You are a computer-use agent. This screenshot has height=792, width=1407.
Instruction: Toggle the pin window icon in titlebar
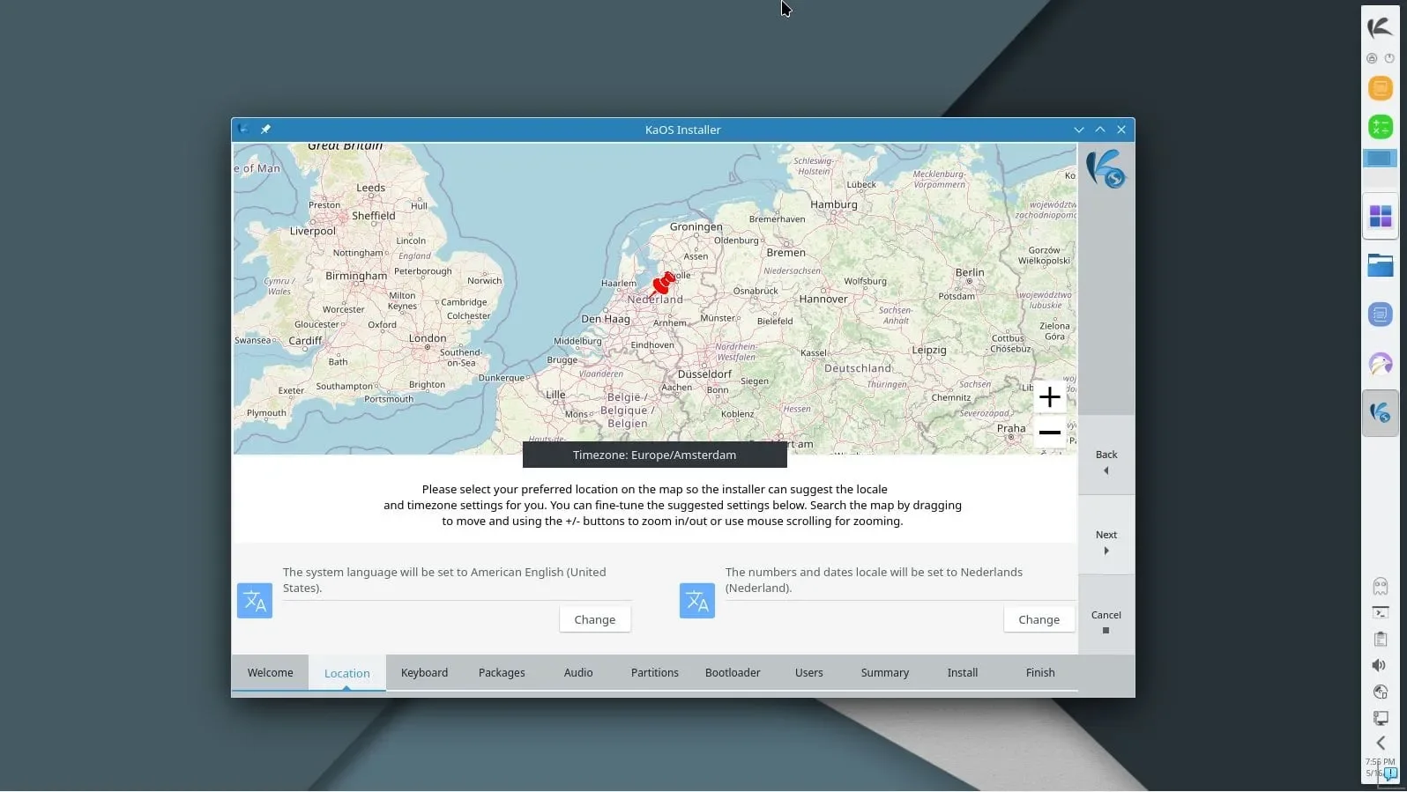[x=265, y=130]
